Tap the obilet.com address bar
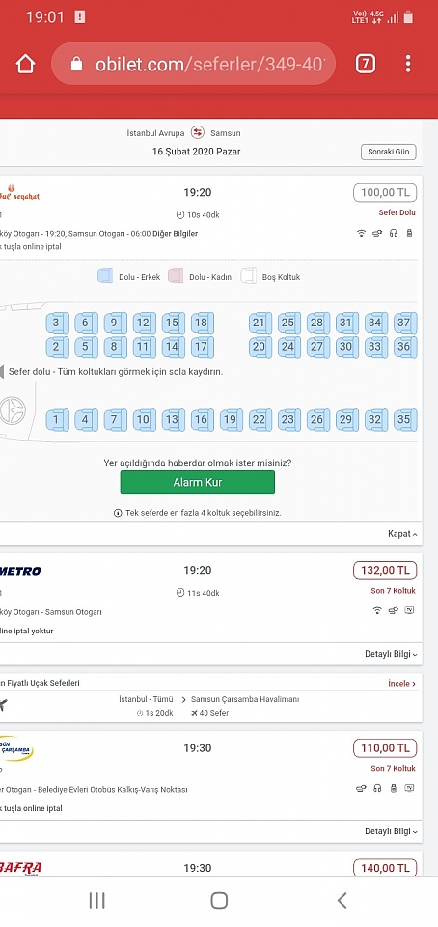This screenshot has height=927, width=438. click(194, 64)
